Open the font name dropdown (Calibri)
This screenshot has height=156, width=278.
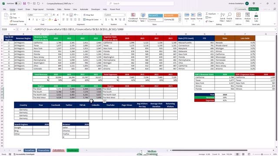[x=44, y=15]
